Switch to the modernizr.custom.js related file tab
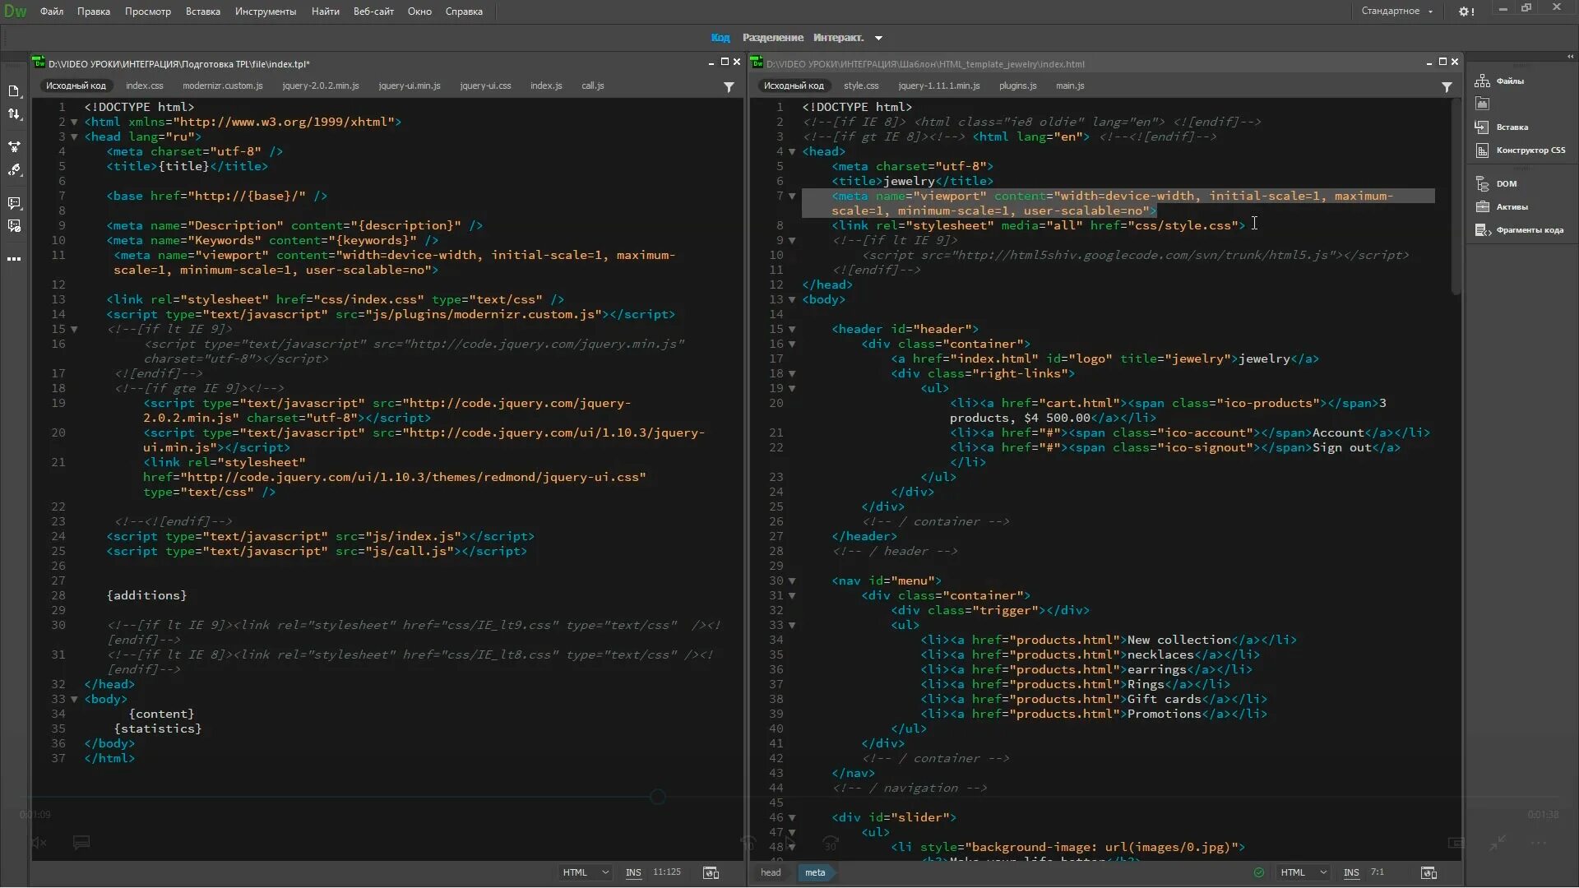 coord(222,86)
